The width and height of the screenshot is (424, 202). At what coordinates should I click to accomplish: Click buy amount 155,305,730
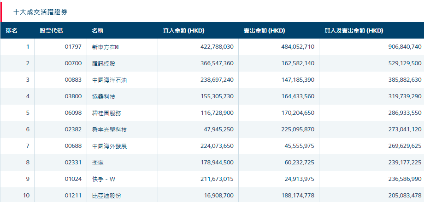[x=217, y=96]
